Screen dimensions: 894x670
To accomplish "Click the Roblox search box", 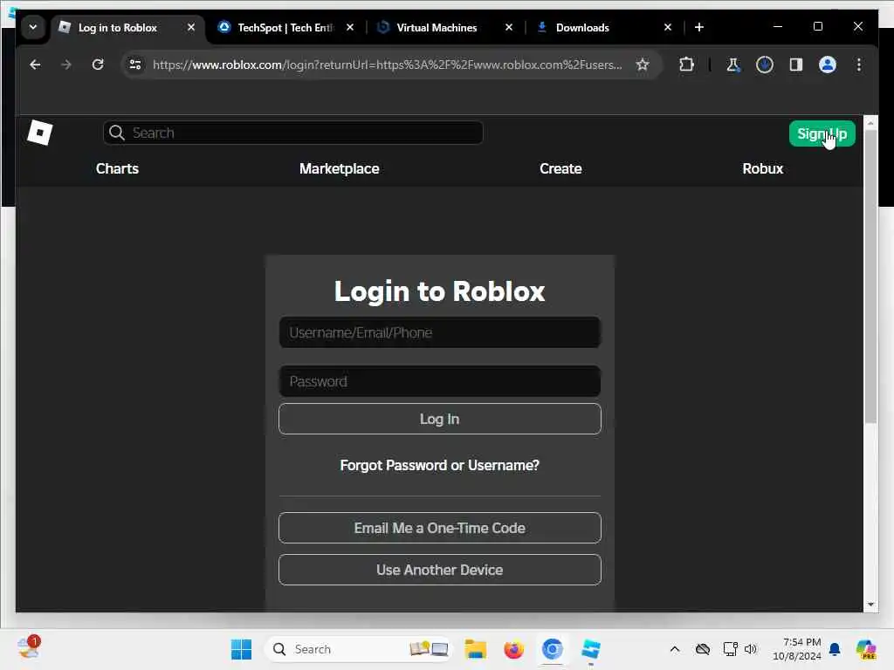I will 293,133.
